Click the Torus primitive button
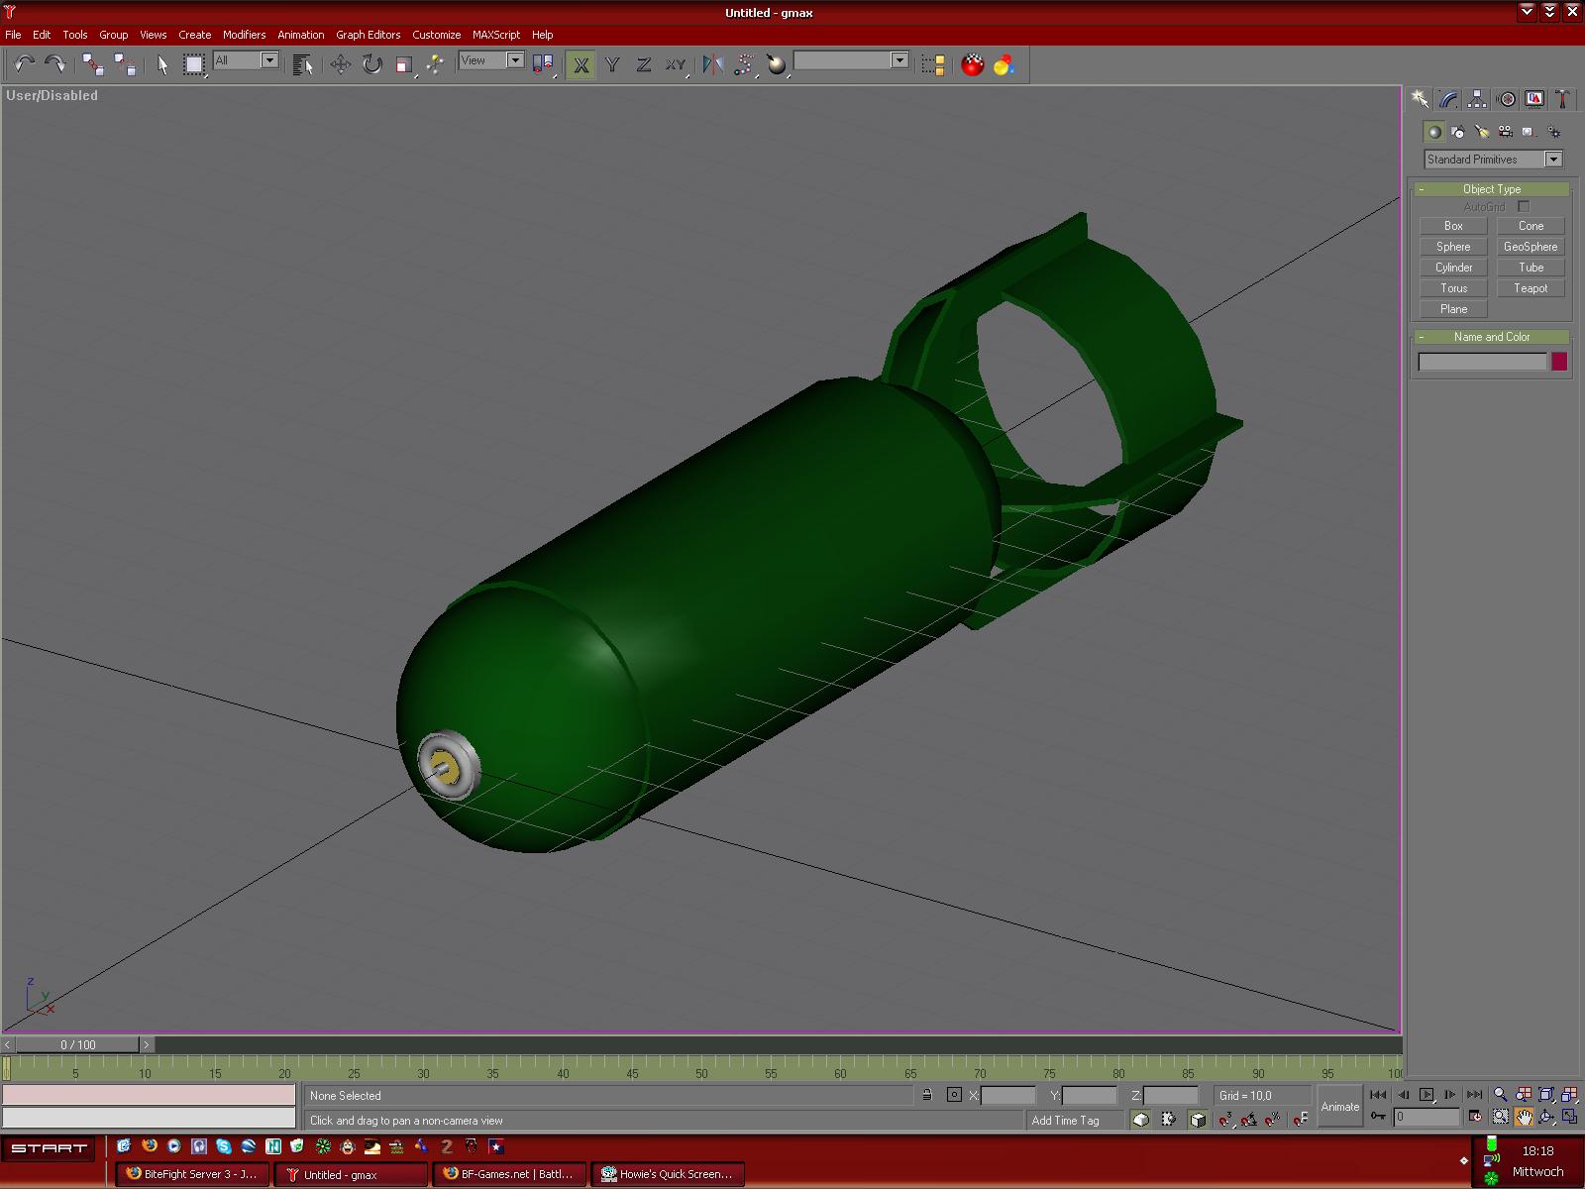Screen dimensions: 1585x1189 (1453, 288)
